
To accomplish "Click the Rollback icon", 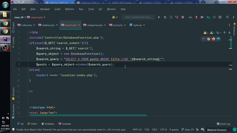I will pyautogui.click(x=220, y=17).
